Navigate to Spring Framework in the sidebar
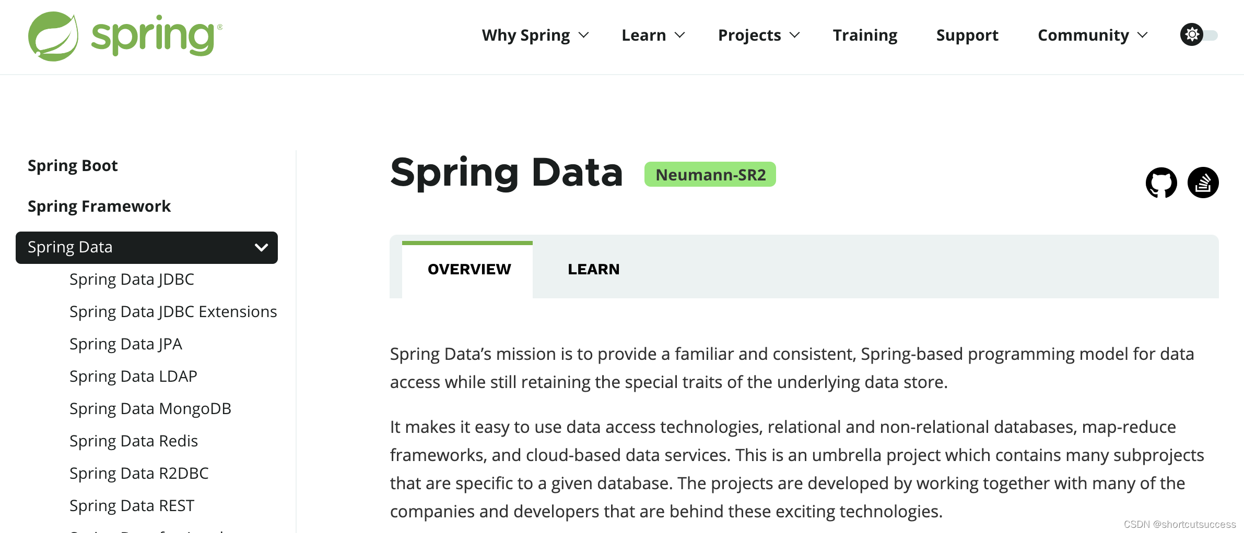This screenshot has width=1244, height=533. tap(99, 206)
